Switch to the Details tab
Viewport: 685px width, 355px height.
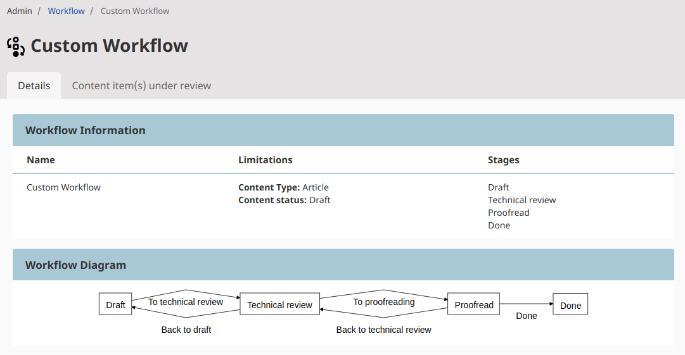(34, 85)
